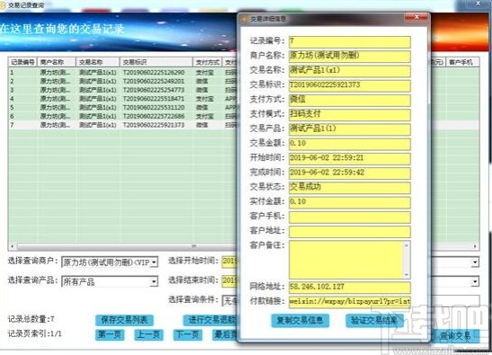Image resolution: width=492 pixels, height=355 pixels.
Task: Click the 客户备注 scrollbar up arrow
Action: click(407, 245)
